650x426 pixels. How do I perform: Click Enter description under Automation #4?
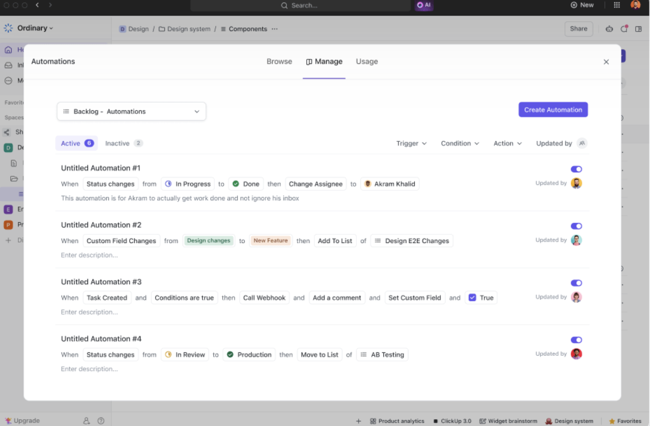click(90, 369)
